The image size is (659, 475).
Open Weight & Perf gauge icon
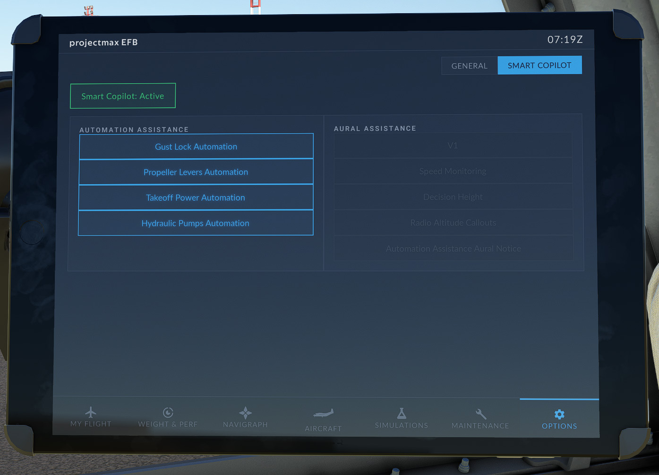click(x=168, y=412)
